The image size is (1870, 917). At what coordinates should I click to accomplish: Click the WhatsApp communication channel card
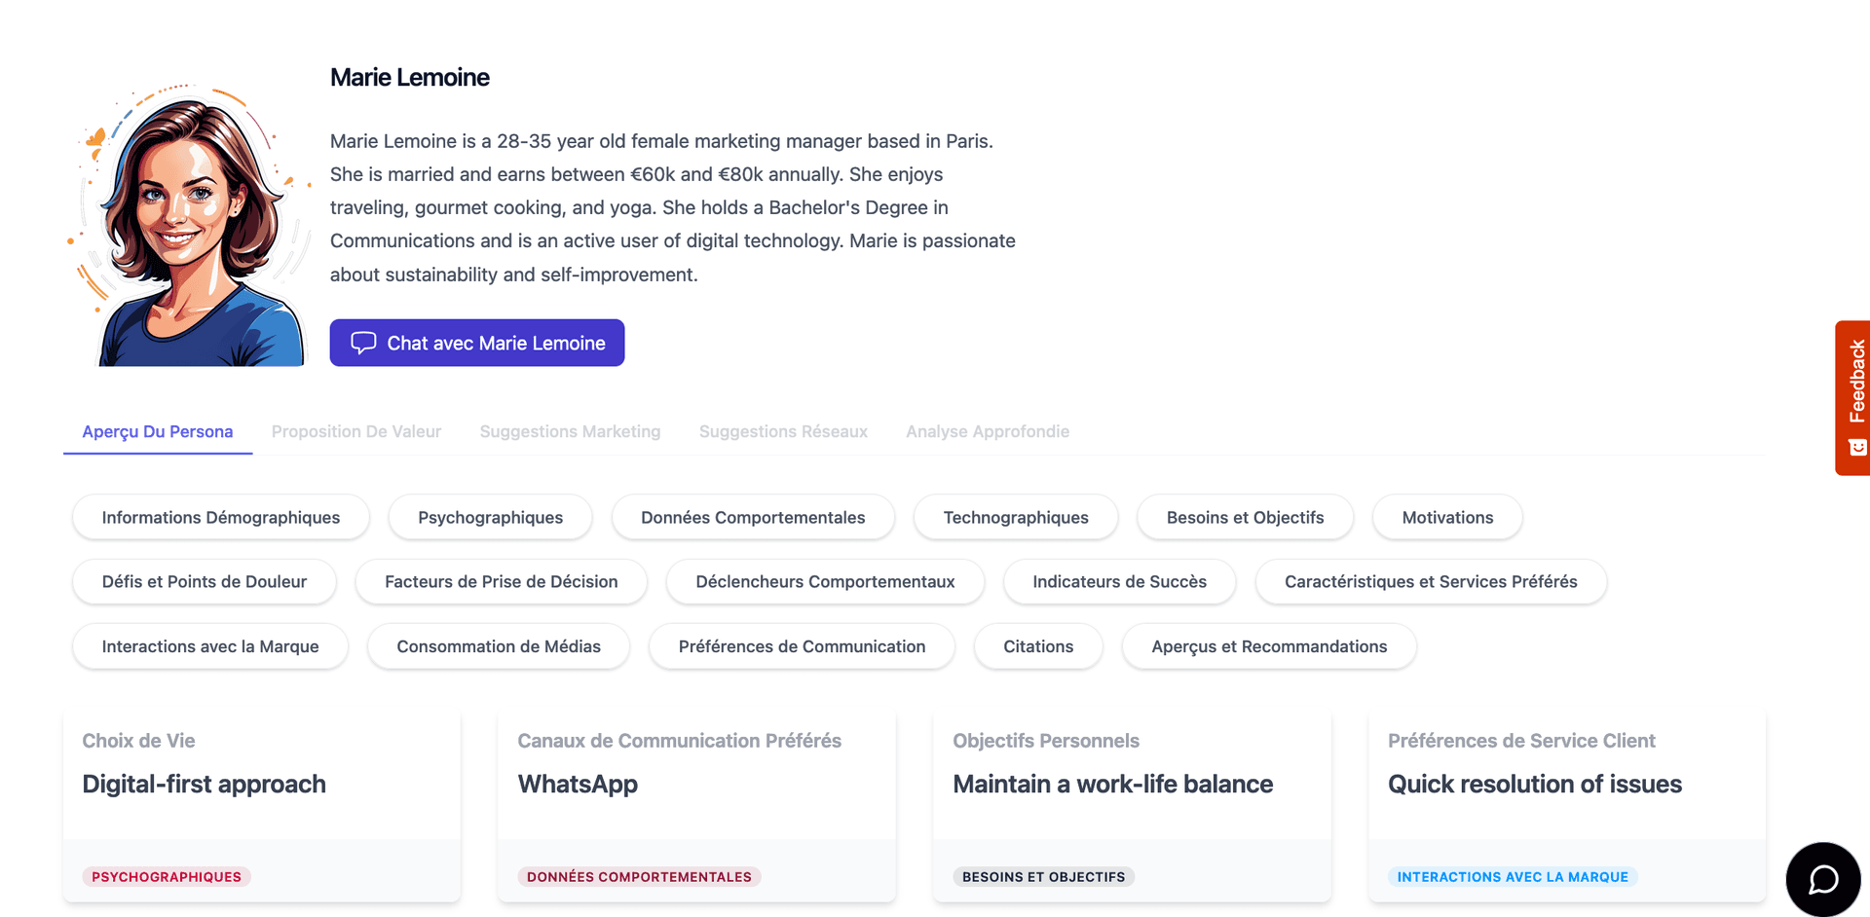(x=696, y=784)
